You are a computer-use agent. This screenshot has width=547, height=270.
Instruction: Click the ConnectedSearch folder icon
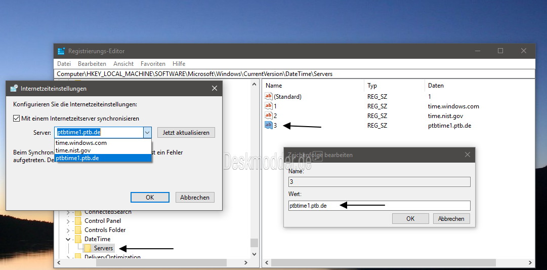[x=78, y=212]
